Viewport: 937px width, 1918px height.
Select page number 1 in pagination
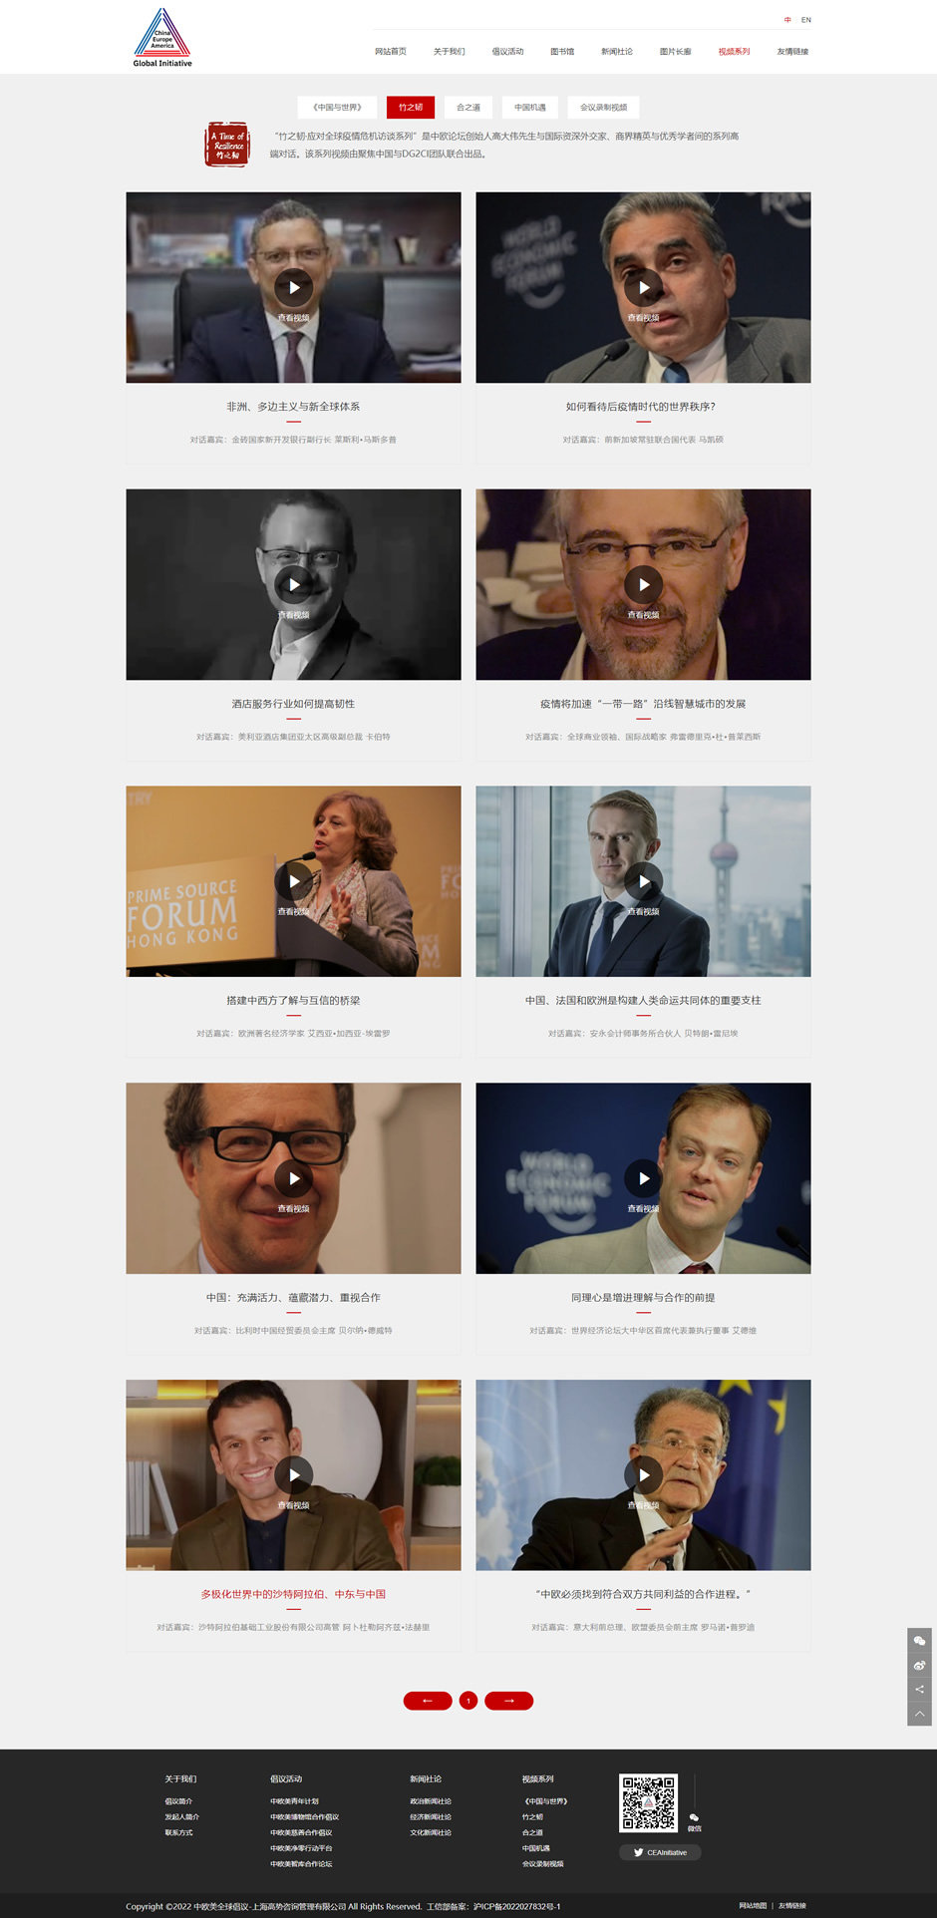point(468,1701)
